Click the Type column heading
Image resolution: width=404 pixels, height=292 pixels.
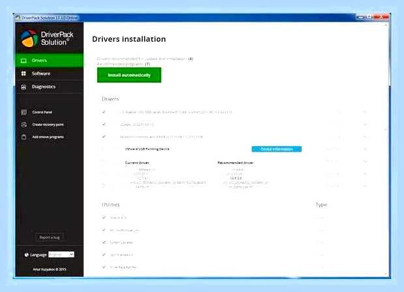321,205
